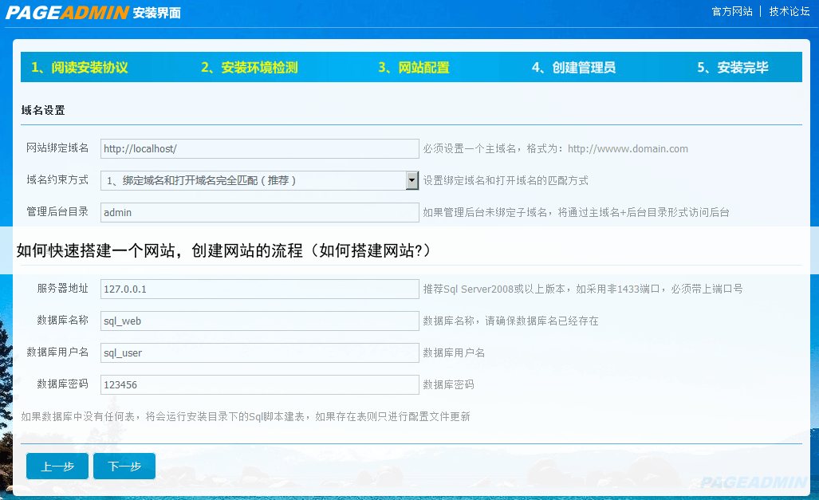Switch to step 2、安装环境检测
This screenshot has width=819, height=500.
249,68
